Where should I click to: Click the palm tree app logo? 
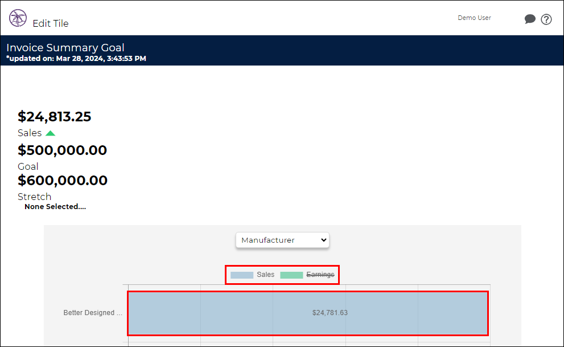tap(18, 18)
